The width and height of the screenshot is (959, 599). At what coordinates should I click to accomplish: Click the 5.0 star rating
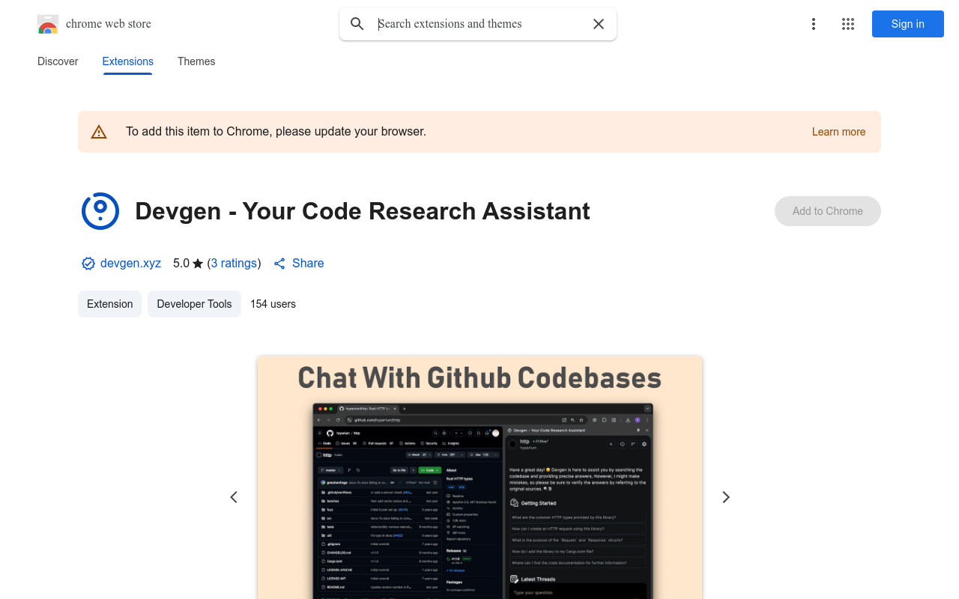(x=188, y=264)
